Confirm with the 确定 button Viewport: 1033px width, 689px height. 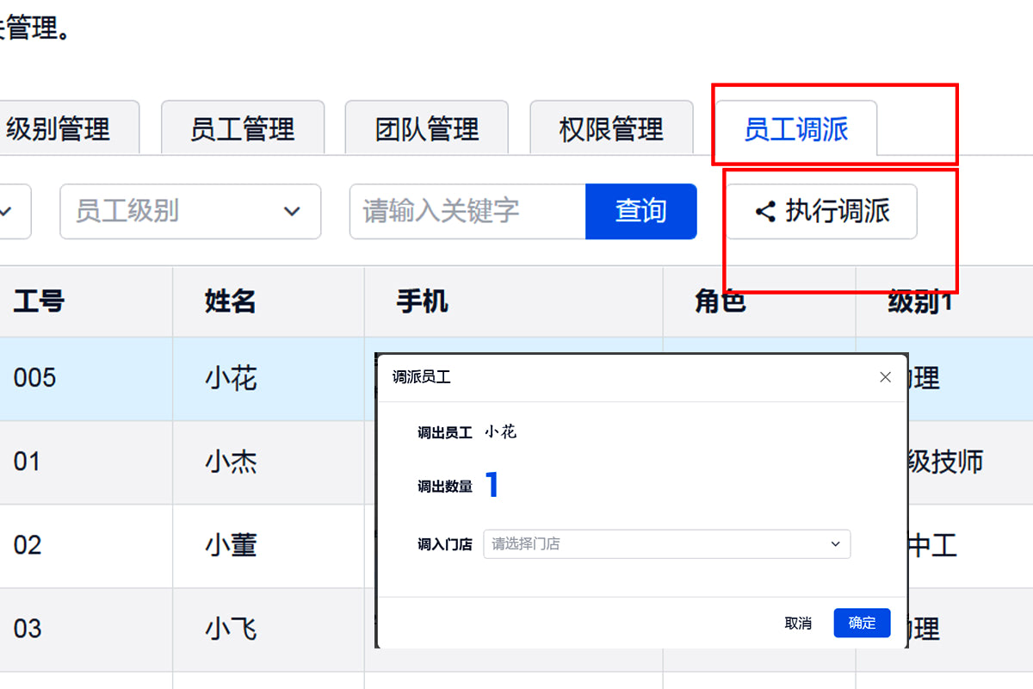tap(862, 623)
